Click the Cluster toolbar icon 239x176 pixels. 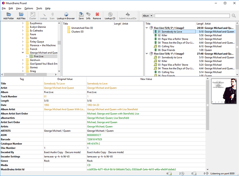(33, 14)
